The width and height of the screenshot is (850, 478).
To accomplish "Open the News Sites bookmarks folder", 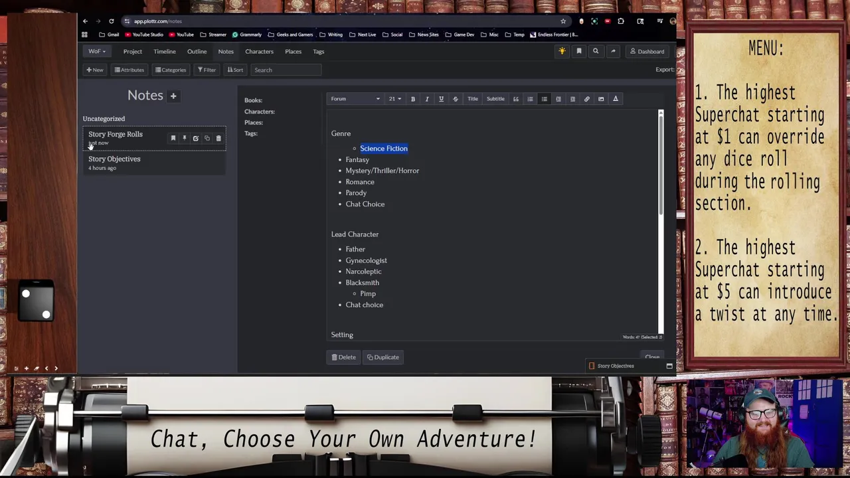I will pos(424,35).
